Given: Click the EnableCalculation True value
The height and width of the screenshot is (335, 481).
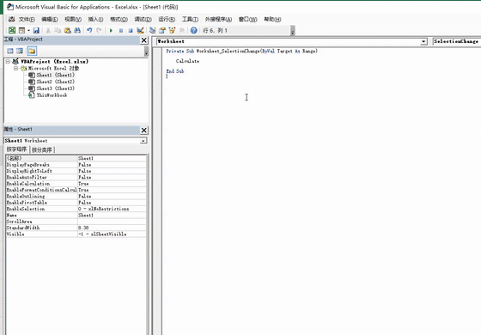Looking at the screenshot, I should click(x=112, y=184).
